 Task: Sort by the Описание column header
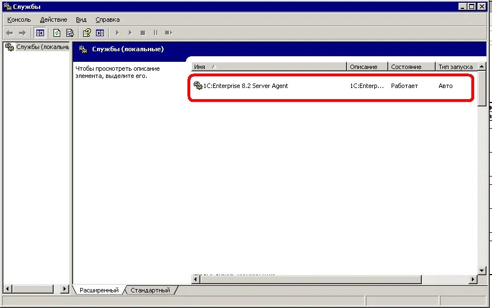click(x=367, y=67)
